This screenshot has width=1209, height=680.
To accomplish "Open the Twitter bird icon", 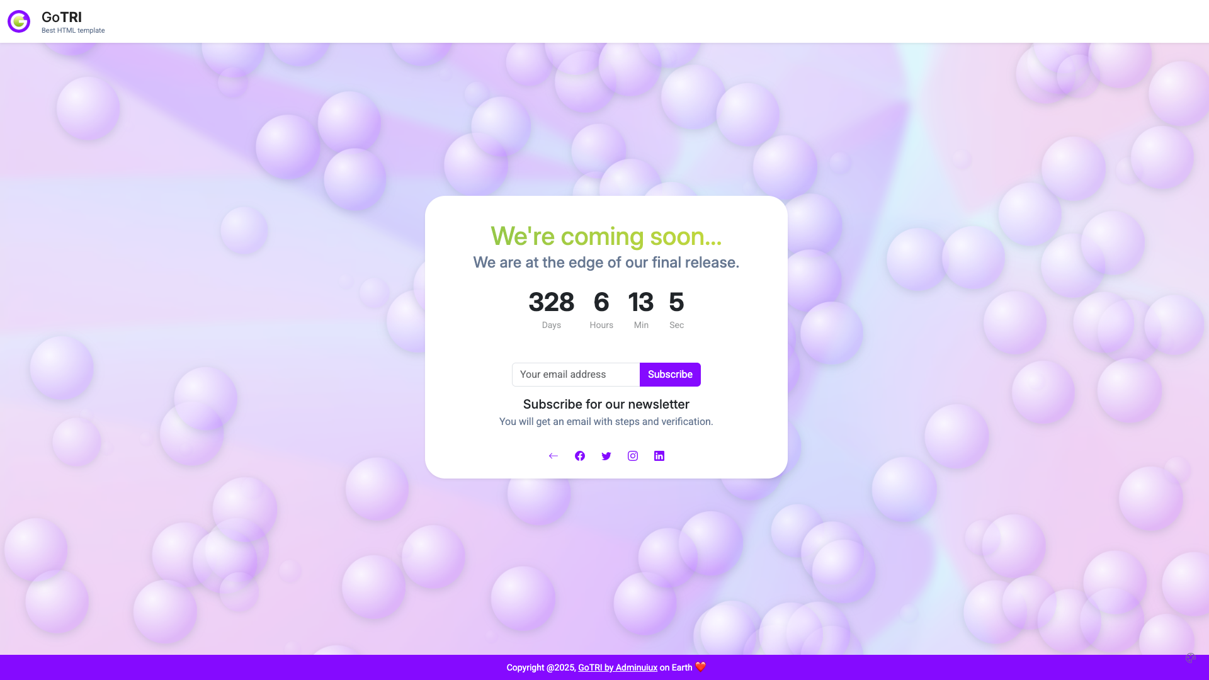I will (x=606, y=456).
